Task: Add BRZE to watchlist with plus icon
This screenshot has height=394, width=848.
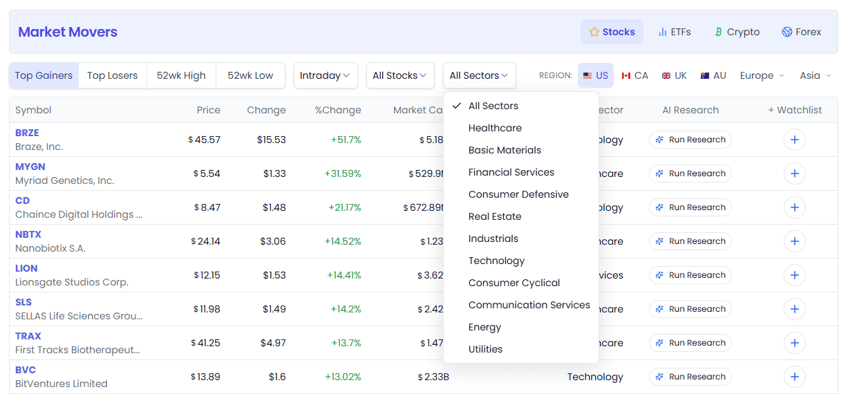Action: 795,140
